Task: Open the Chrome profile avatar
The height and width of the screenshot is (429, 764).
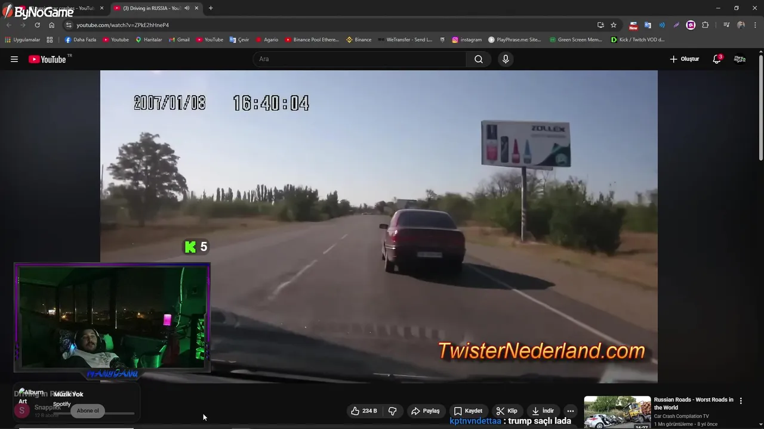Action: point(741,25)
